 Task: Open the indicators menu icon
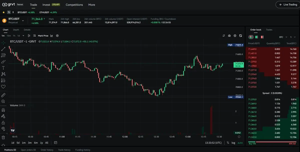point(34,36)
